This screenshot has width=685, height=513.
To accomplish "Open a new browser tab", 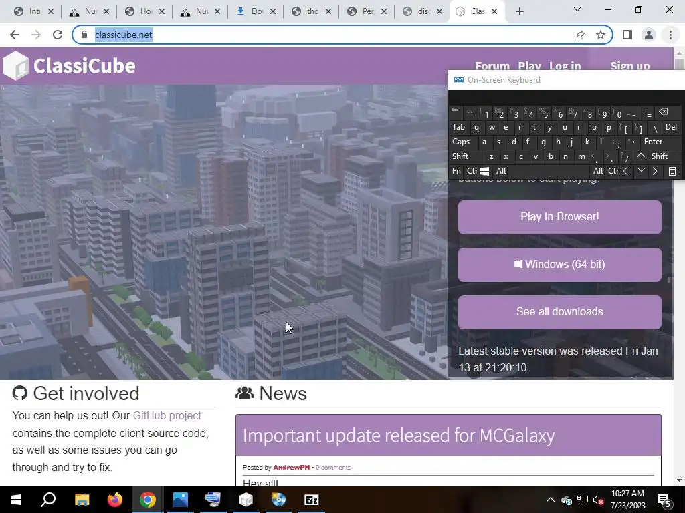I will pos(519,11).
